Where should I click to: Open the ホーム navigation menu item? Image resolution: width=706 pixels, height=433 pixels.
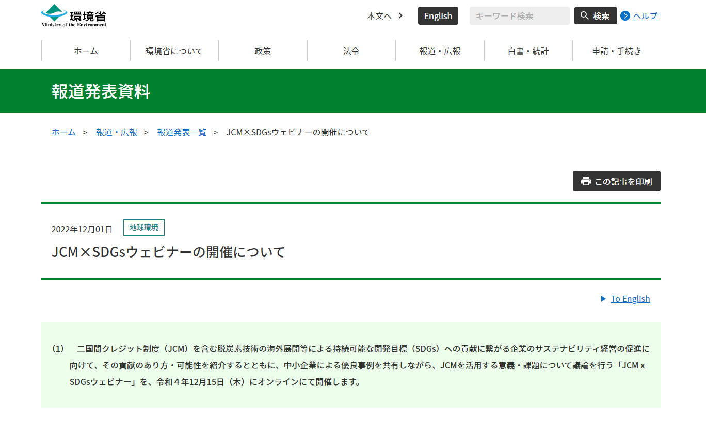click(86, 51)
